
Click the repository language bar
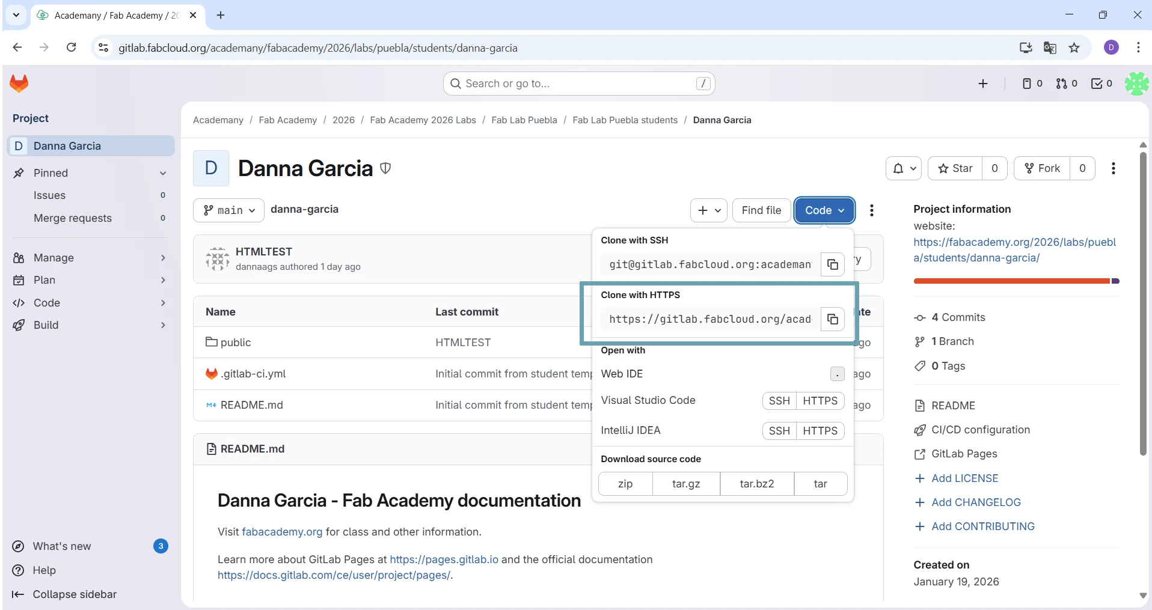click(1016, 281)
